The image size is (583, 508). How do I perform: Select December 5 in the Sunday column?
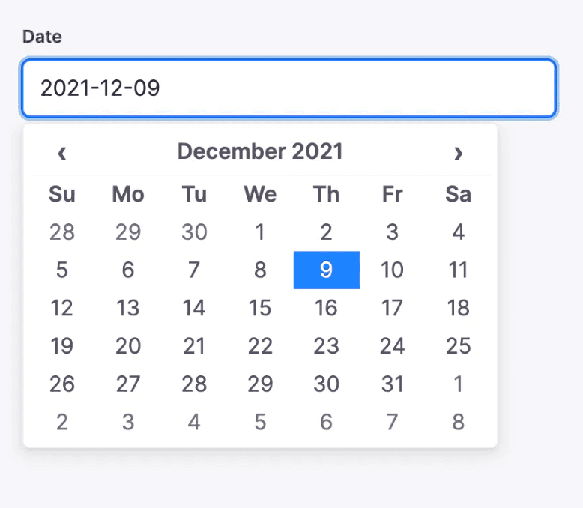pos(62,270)
